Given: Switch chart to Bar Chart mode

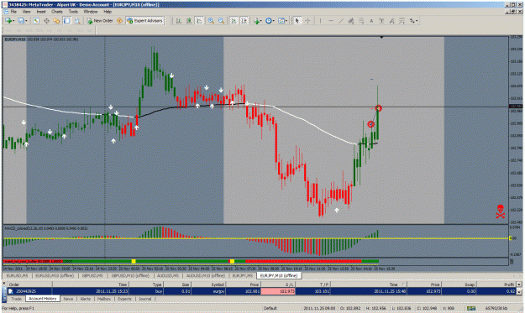Looking at the screenshot, I should tap(179, 21).
